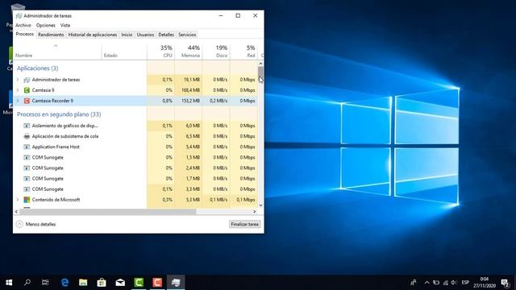Click the Contenido de Microsoft colorful icon
This screenshot has height=290, width=516.
coord(27,200)
